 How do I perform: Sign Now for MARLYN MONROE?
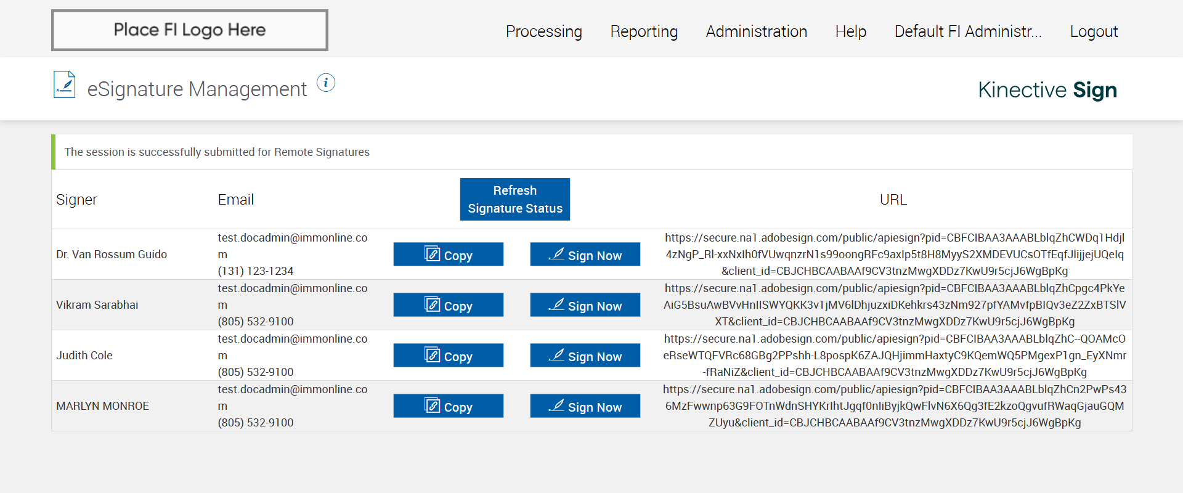[x=585, y=406]
